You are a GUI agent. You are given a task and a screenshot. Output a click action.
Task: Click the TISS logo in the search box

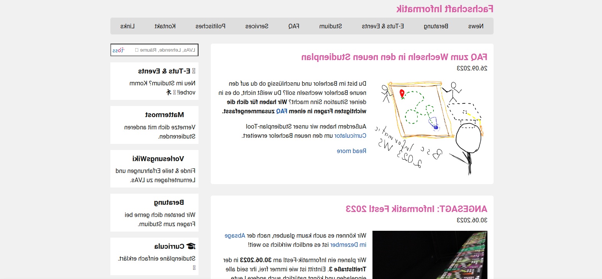click(x=118, y=50)
